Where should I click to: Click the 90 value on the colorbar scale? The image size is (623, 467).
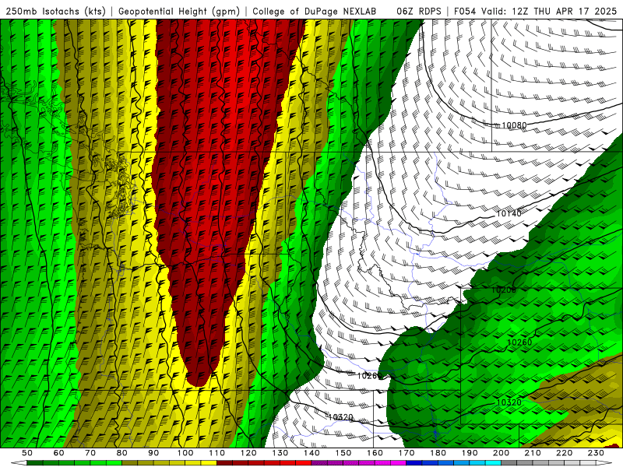pyautogui.click(x=153, y=453)
